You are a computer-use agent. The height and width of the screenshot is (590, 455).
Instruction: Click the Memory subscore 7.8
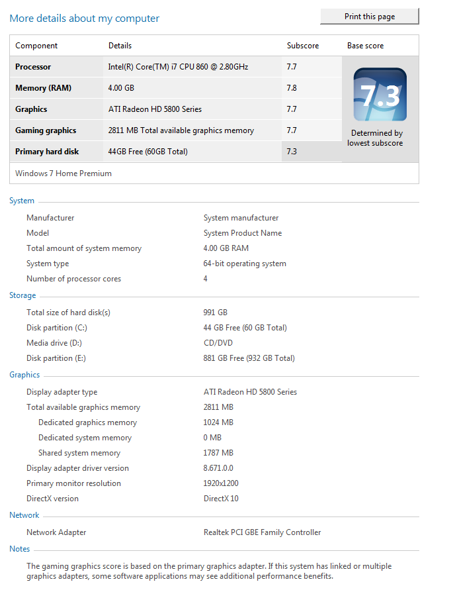tap(292, 87)
